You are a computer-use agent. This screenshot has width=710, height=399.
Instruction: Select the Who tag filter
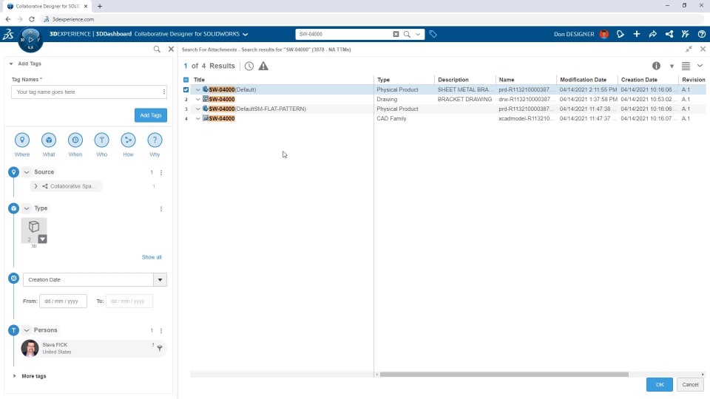point(101,140)
